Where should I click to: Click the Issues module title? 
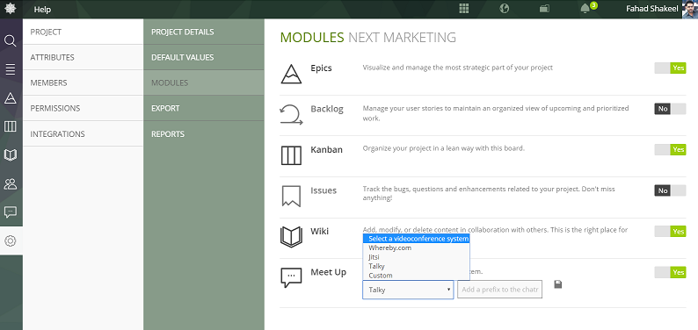[324, 190]
